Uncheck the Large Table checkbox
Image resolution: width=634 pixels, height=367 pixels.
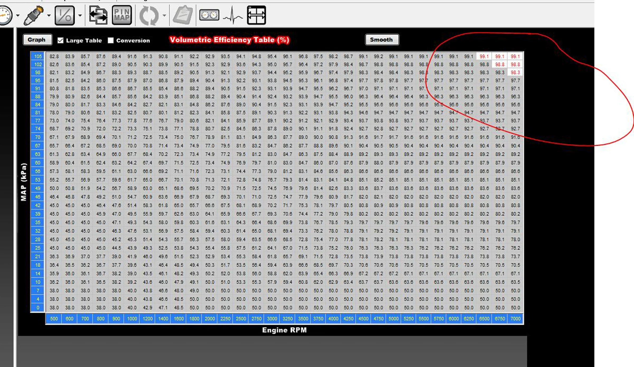tap(60, 40)
